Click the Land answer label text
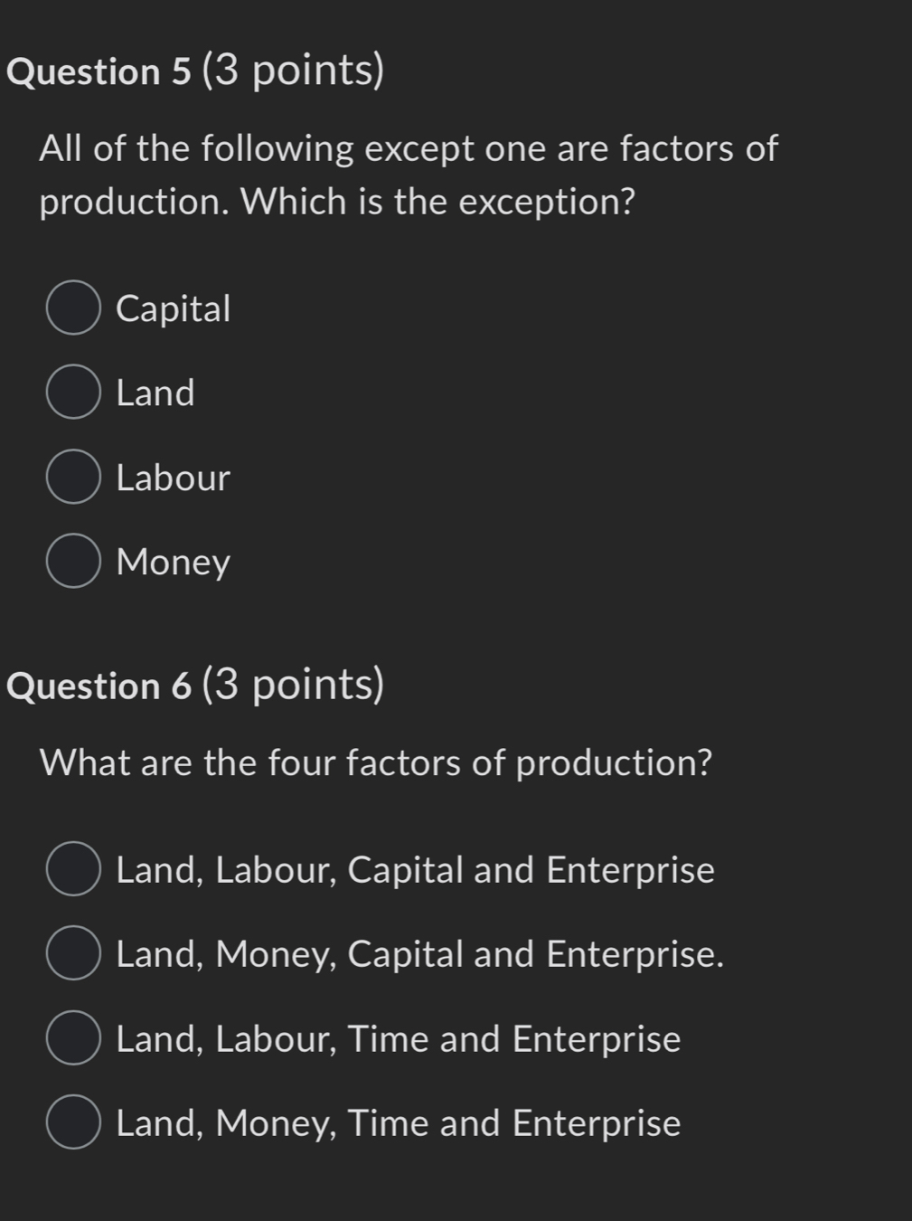The height and width of the screenshot is (1221, 912). click(155, 393)
